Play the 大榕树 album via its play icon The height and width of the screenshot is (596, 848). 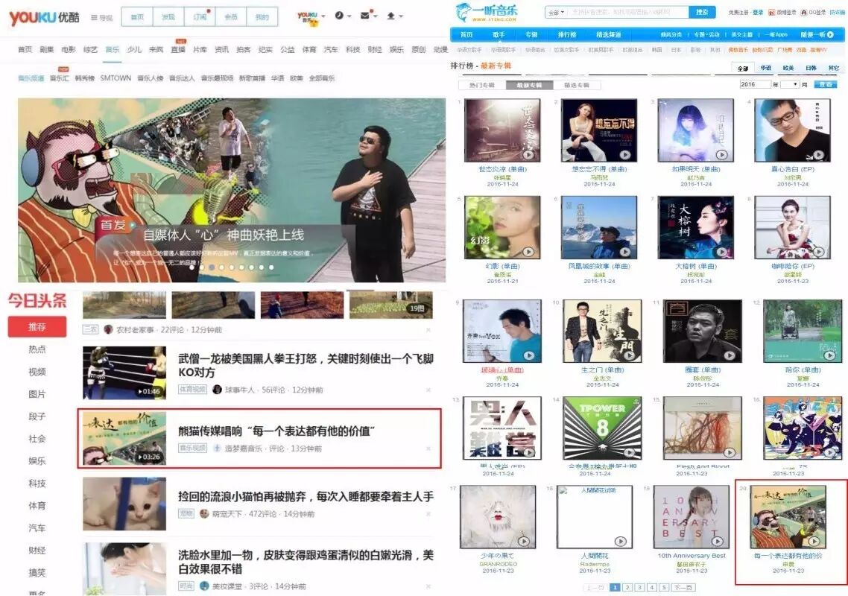tap(721, 252)
